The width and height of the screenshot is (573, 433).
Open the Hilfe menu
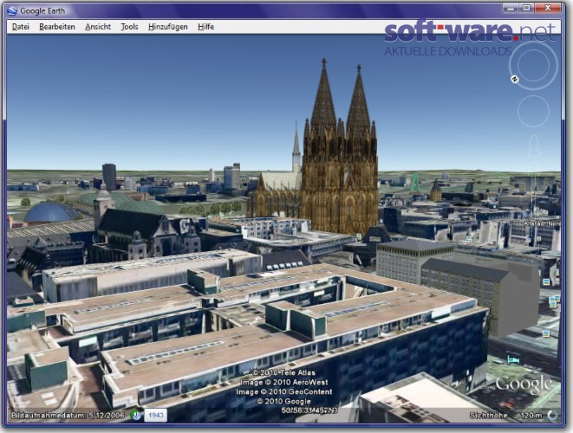[x=205, y=27]
